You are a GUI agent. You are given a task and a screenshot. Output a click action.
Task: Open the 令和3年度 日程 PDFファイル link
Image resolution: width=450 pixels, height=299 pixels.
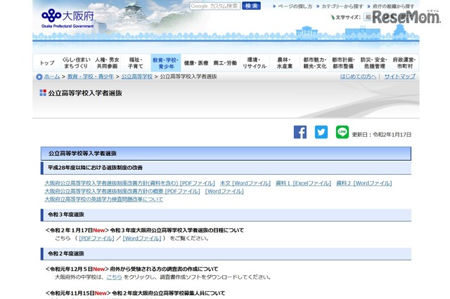(96, 238)
